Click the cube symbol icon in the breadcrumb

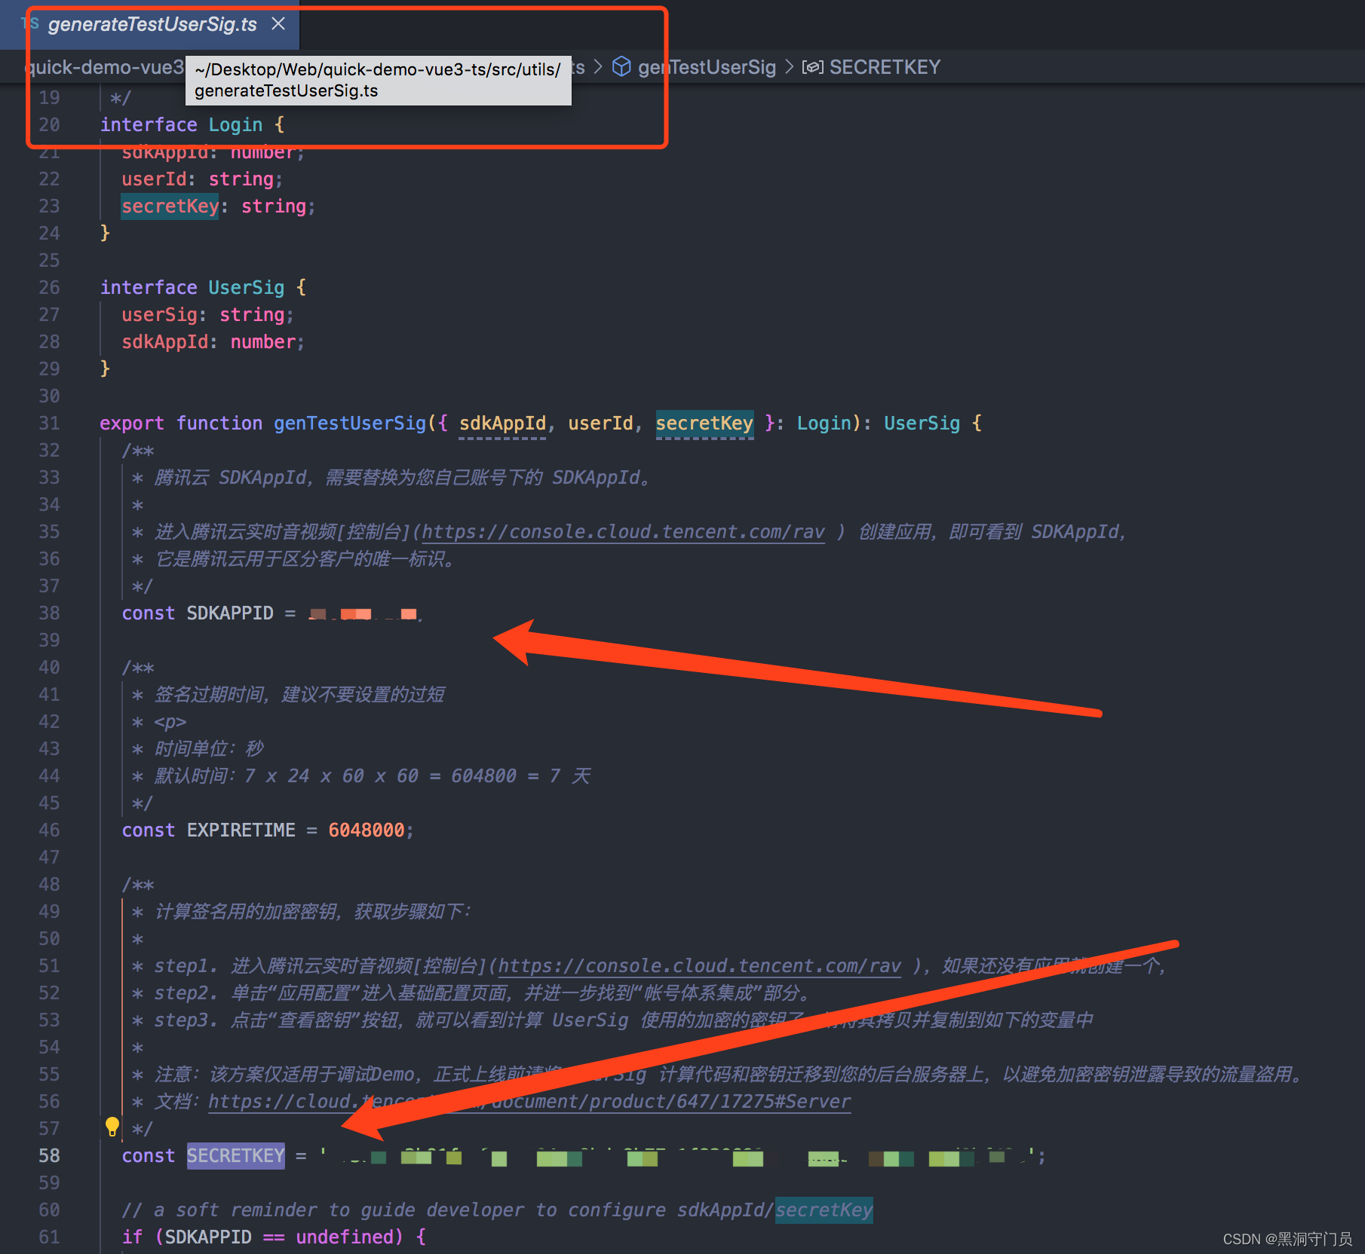click(x=621, y=67)
